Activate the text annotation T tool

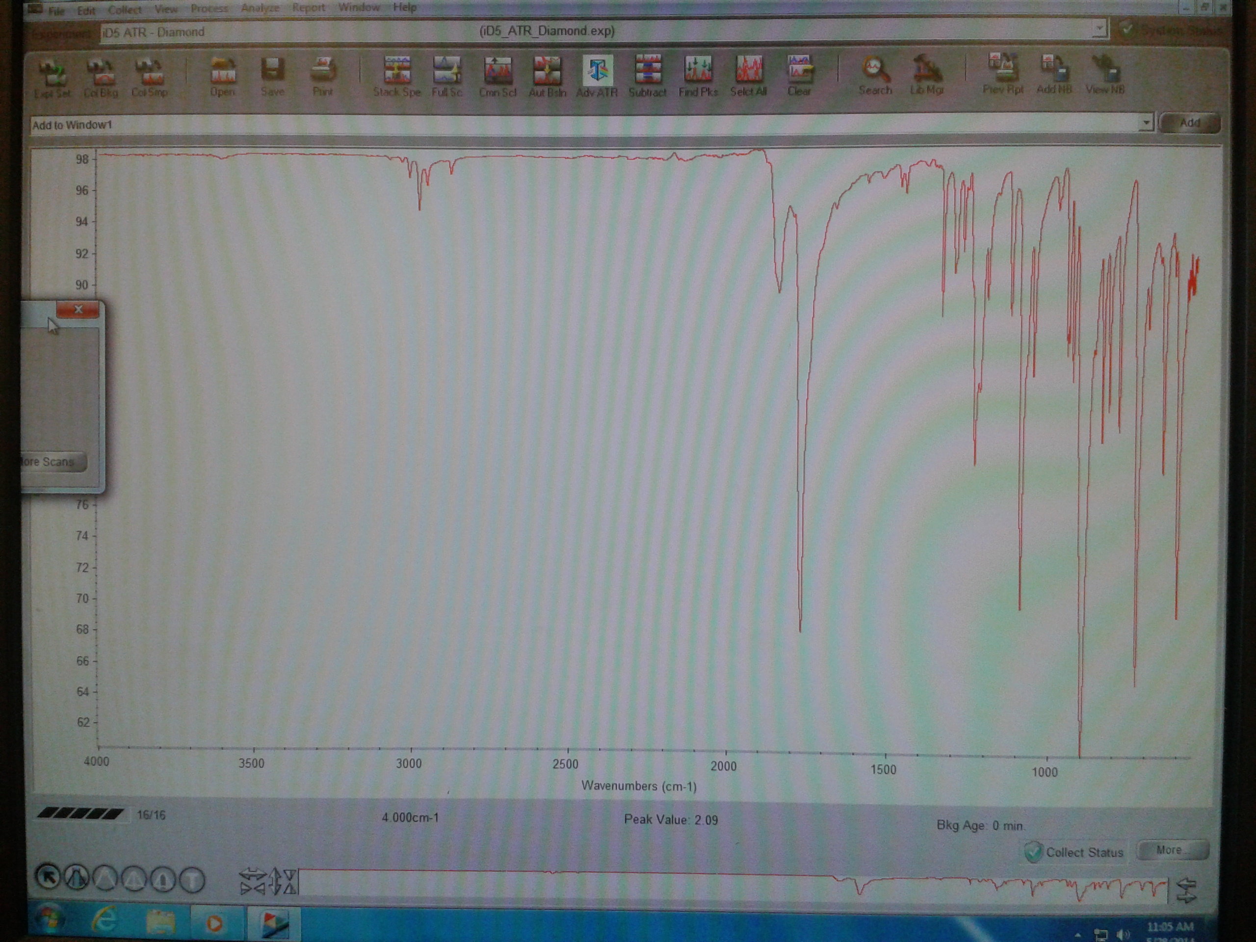tap(192, 880)
